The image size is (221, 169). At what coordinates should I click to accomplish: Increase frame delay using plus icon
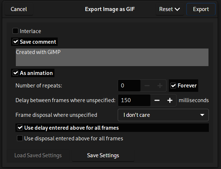tap(170, 100)
